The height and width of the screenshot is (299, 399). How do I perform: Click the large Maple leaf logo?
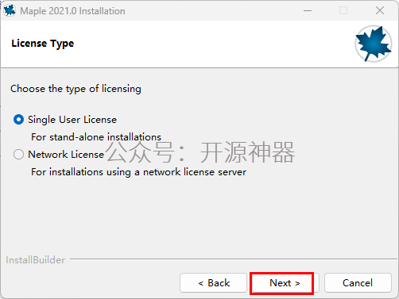(373, 44)
